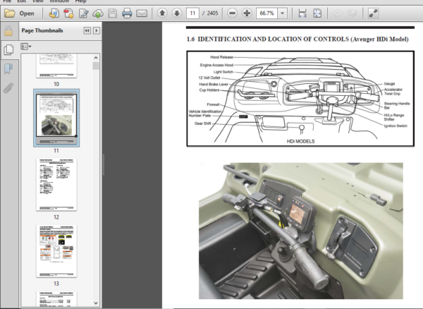Zoom out with minus button
This screenshot has width=423, height=309.
232,13
